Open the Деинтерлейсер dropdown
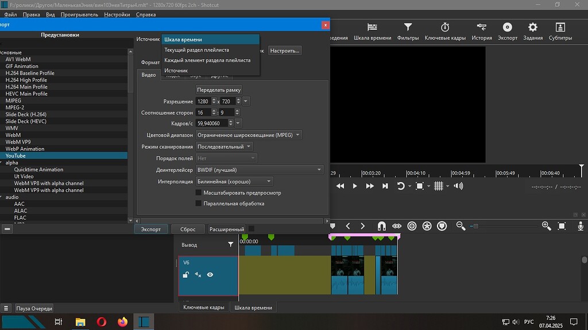 (259, 170)
